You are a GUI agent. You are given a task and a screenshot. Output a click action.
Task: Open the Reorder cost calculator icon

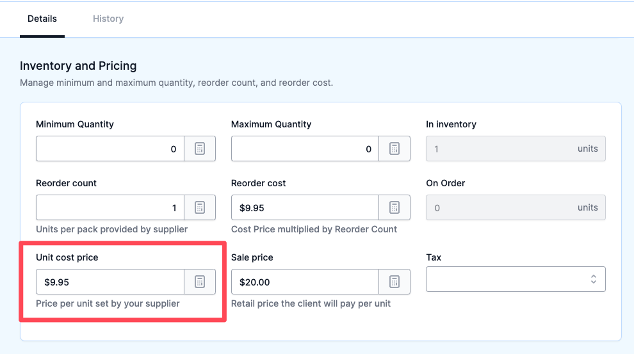point(394,207)
